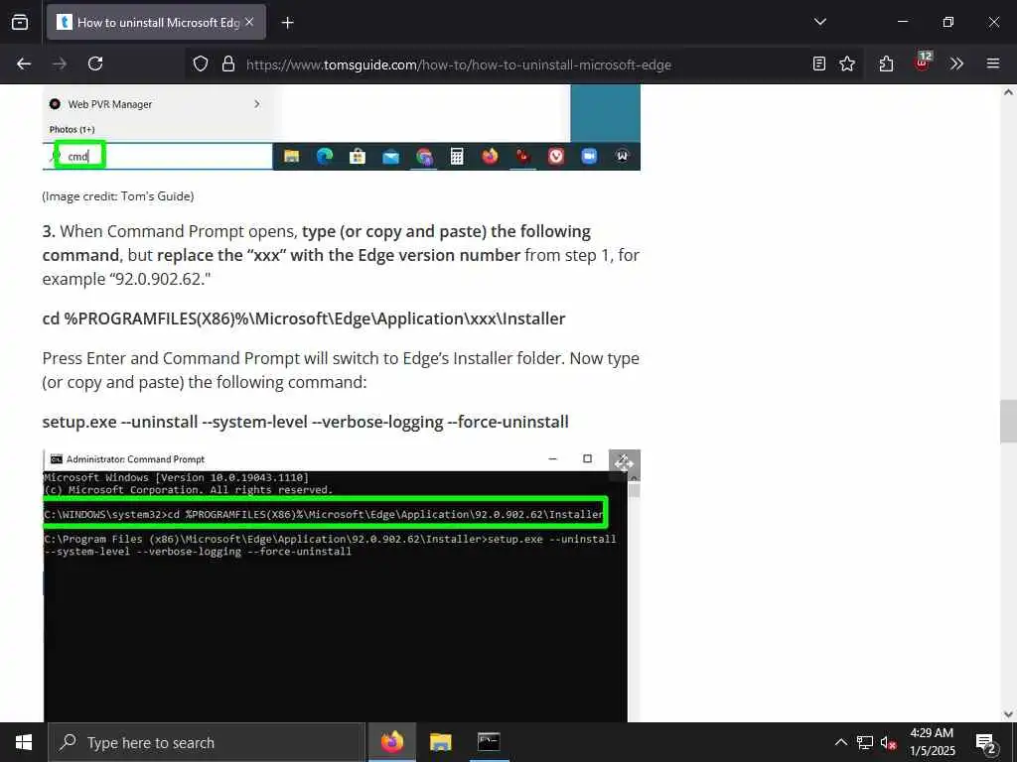This screenshot has height=762, width=1017.
Task: Toggle Reader View for this page
Action: point(819,63)
